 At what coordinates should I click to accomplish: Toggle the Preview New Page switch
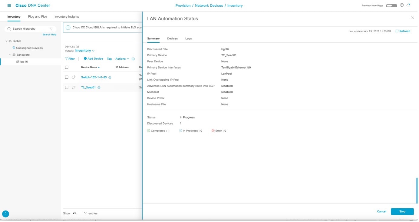(x=391, y=5)
